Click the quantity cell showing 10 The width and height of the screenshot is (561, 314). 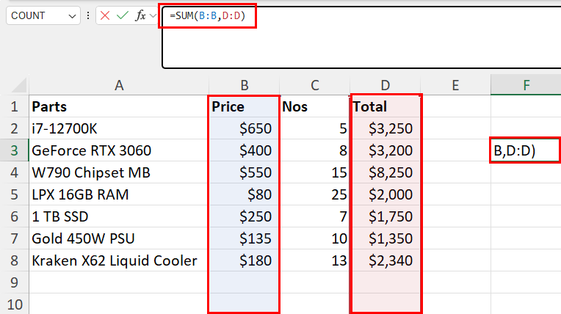tap(314, 238)
